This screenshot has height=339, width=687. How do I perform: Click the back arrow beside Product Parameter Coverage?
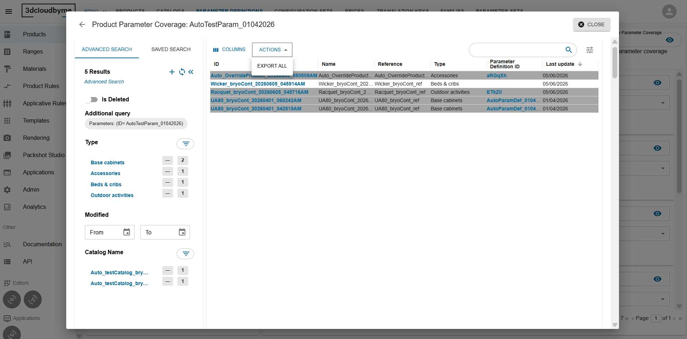(x=82, y=24)
